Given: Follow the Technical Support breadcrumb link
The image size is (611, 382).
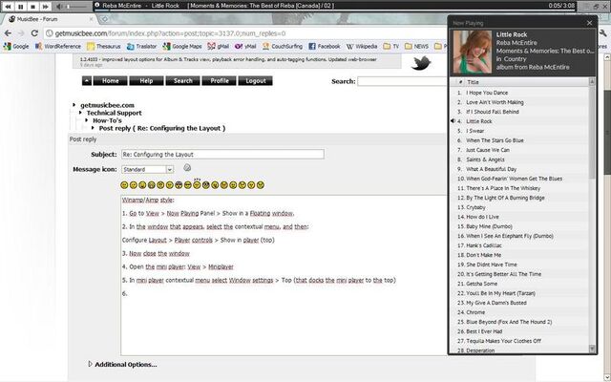Looking at the screenshot, I should [x=115, y=113].
